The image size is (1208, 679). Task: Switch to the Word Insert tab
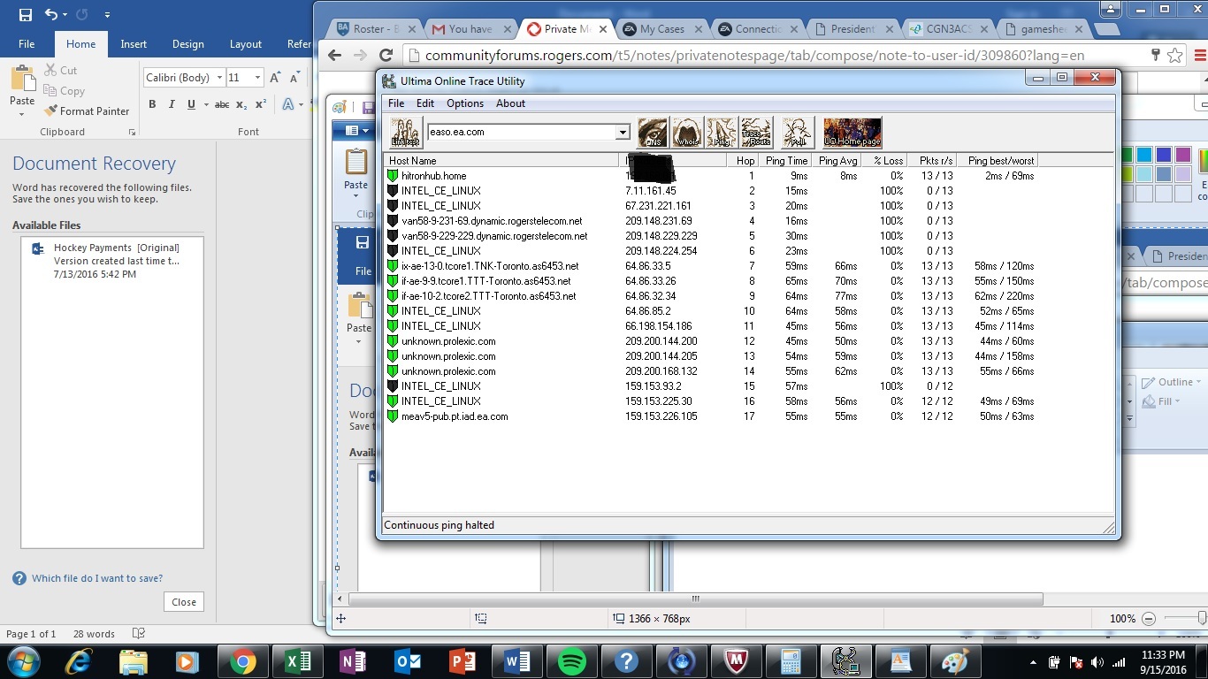tap(134, 44)
